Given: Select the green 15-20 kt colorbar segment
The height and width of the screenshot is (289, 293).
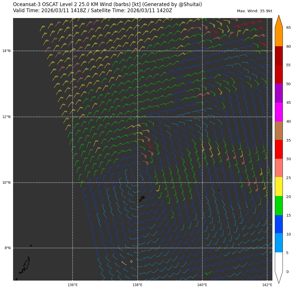Looking at the screenshot, I should point(279,205).
